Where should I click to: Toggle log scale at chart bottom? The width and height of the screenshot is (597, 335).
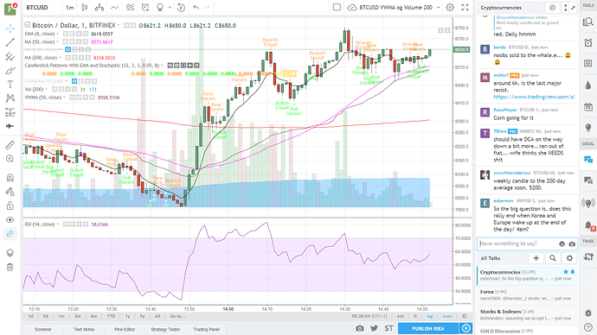coord(430,316)
